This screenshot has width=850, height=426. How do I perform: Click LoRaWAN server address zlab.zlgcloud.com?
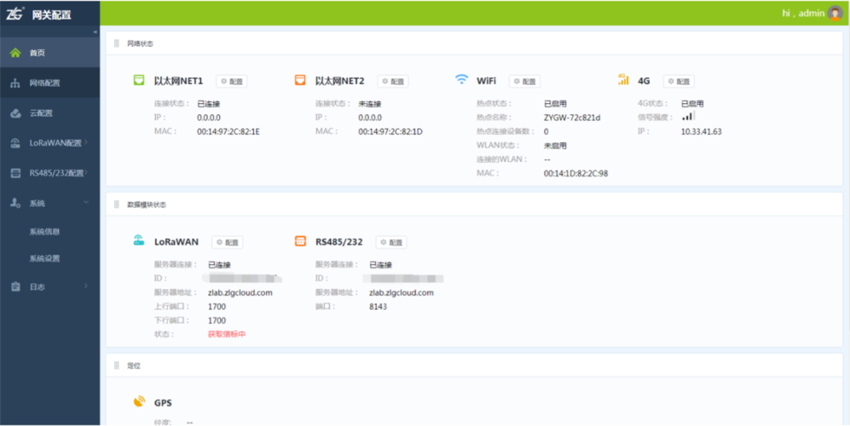pyautogui.click(x=240, y=293)
